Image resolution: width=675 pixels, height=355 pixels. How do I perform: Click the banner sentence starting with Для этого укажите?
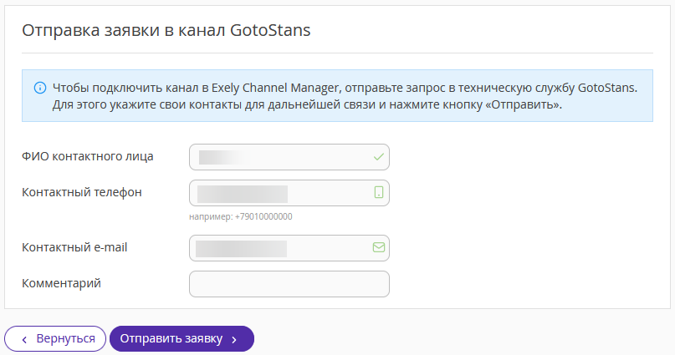pos(307,104)
